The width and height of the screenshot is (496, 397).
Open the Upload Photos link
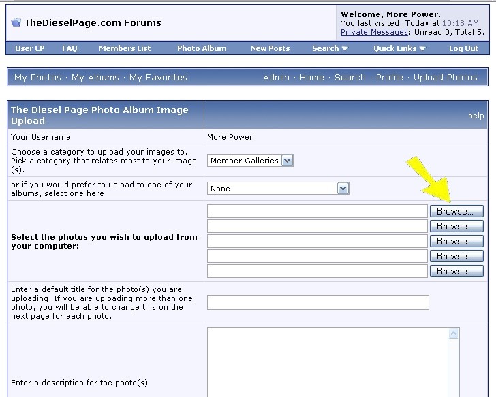pyautogui.click(x=445, y=78)
